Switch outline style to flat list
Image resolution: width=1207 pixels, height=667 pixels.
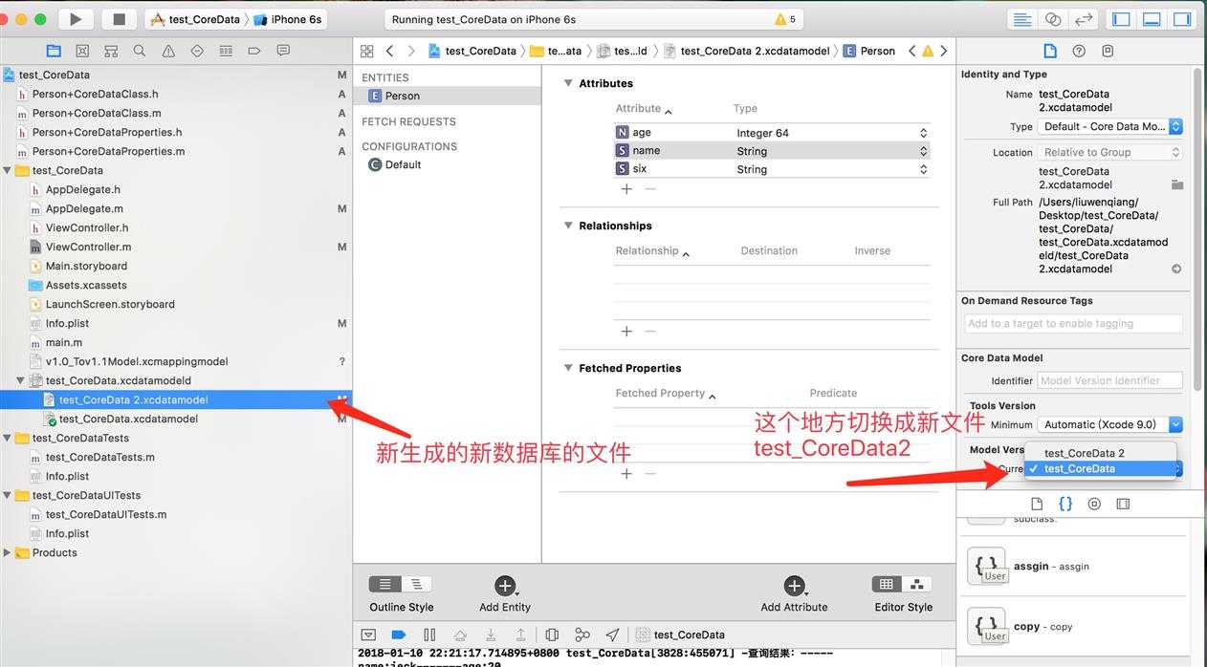pyautogui.click(x=384, y=584)
